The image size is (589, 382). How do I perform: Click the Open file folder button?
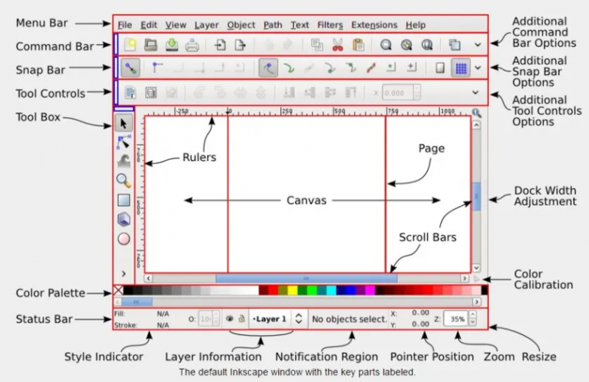click(151, 45)
